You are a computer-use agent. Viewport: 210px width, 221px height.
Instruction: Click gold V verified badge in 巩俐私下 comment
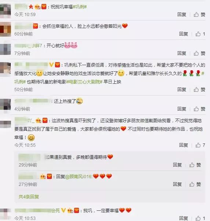(x=51, y=65)
